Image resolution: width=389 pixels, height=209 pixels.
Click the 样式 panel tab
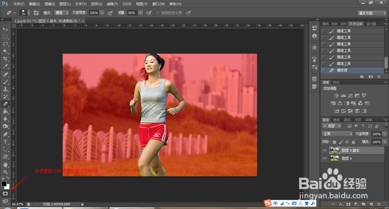pyautogui.click(x=336, y=82)
